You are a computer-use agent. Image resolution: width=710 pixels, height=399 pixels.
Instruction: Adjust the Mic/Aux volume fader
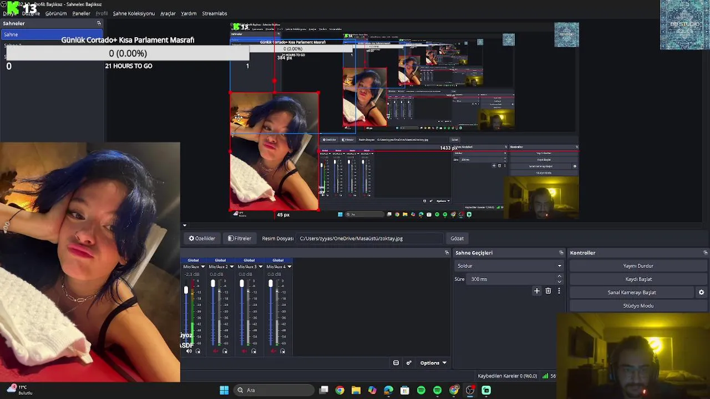point(186,290)
